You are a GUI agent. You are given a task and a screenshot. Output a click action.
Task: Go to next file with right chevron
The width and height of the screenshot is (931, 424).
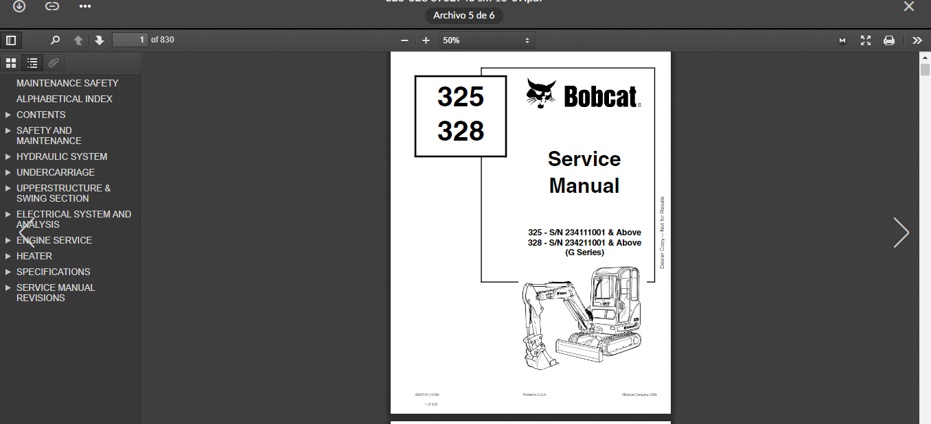(x=901, y=232)
